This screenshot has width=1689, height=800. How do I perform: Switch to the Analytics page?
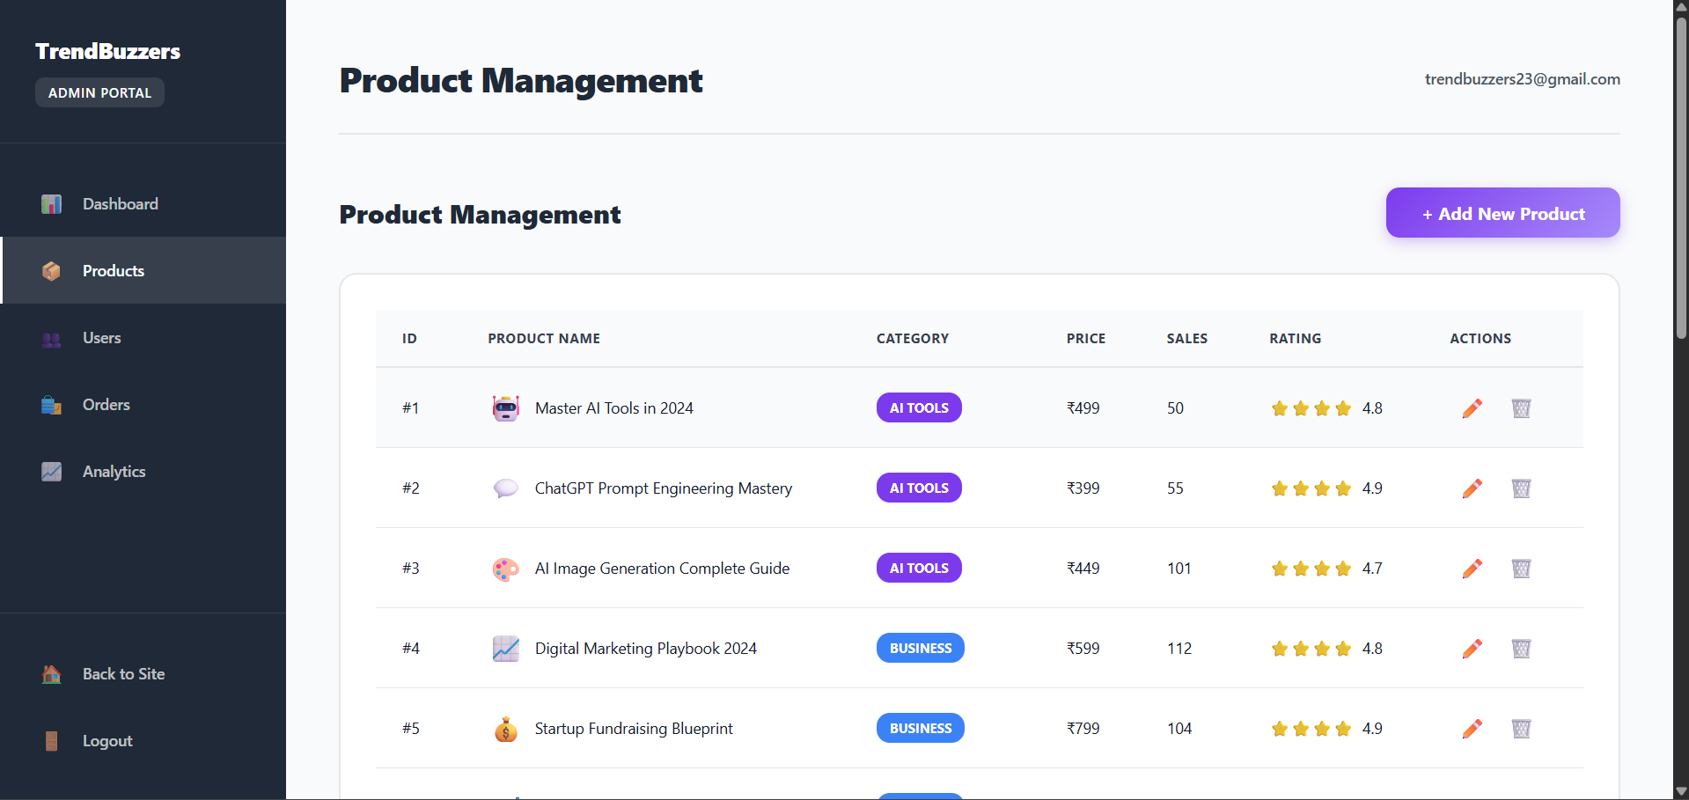(x=114, y=472)
